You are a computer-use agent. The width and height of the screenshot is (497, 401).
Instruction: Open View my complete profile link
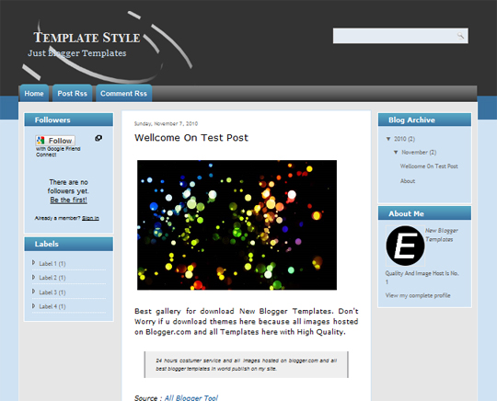pos(418,295)
